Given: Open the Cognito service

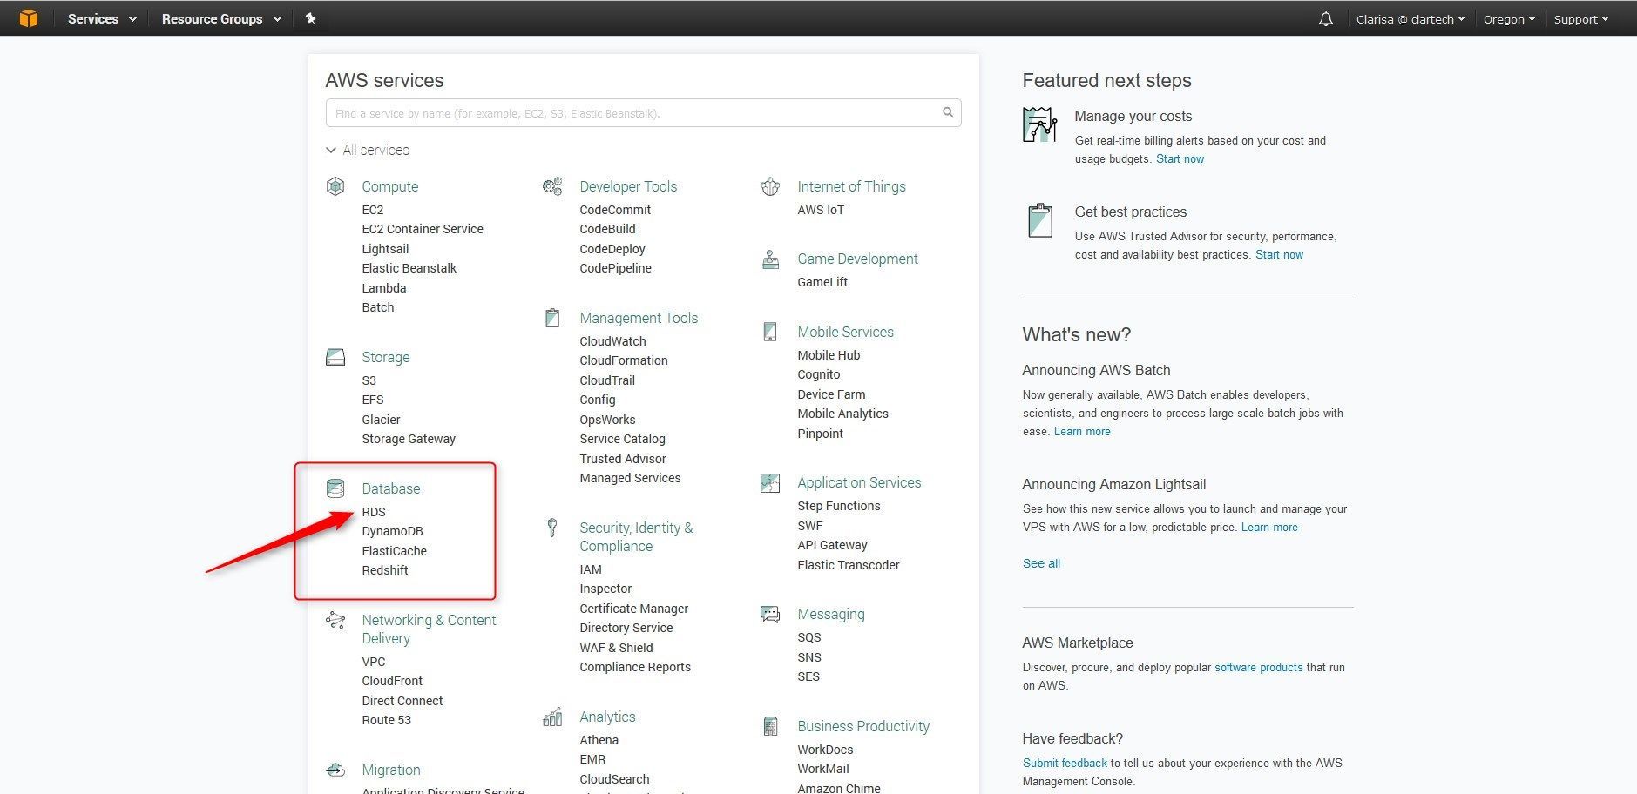Looking at the screenshot, I should (819, 374).
